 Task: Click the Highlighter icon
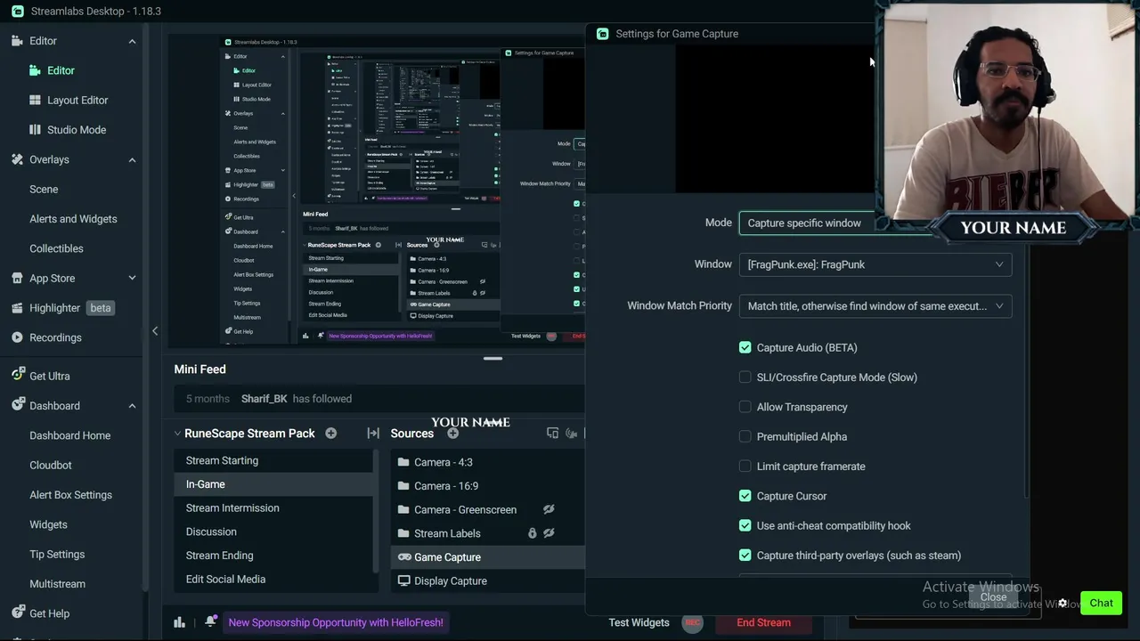[18, 308]
